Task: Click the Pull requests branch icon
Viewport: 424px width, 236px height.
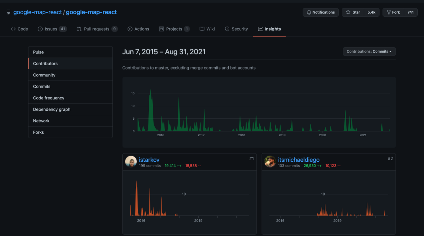Action: (79, 29)
